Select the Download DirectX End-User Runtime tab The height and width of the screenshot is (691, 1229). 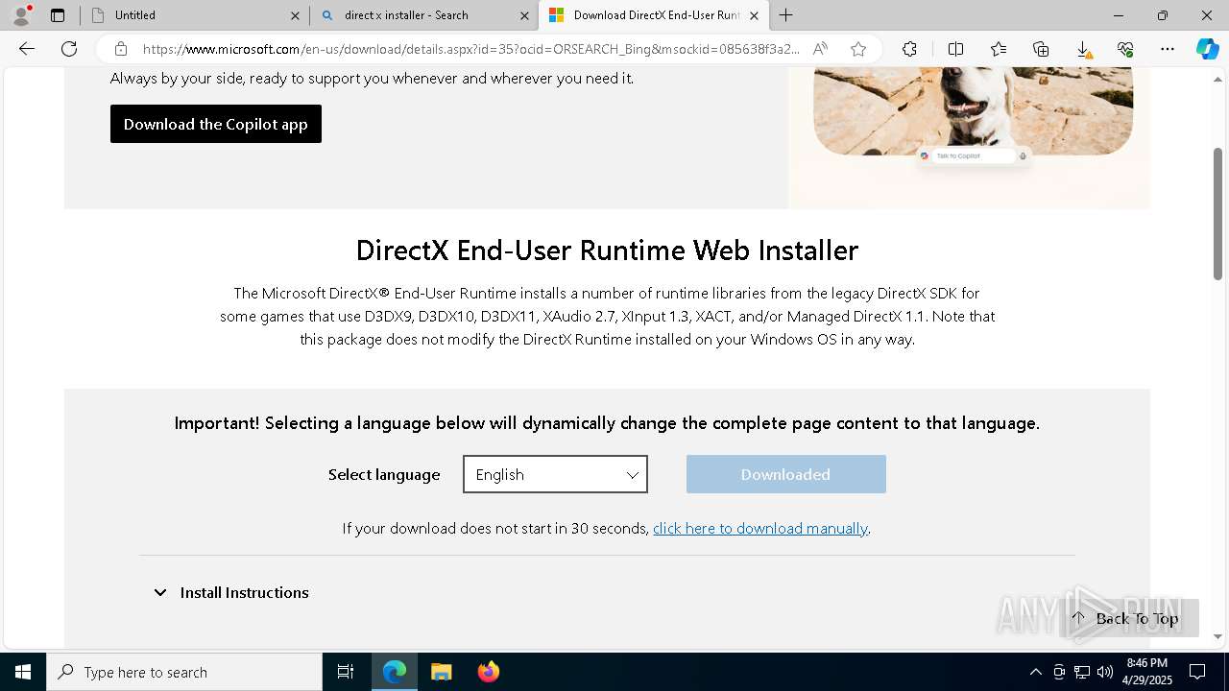tap(653, 15)
